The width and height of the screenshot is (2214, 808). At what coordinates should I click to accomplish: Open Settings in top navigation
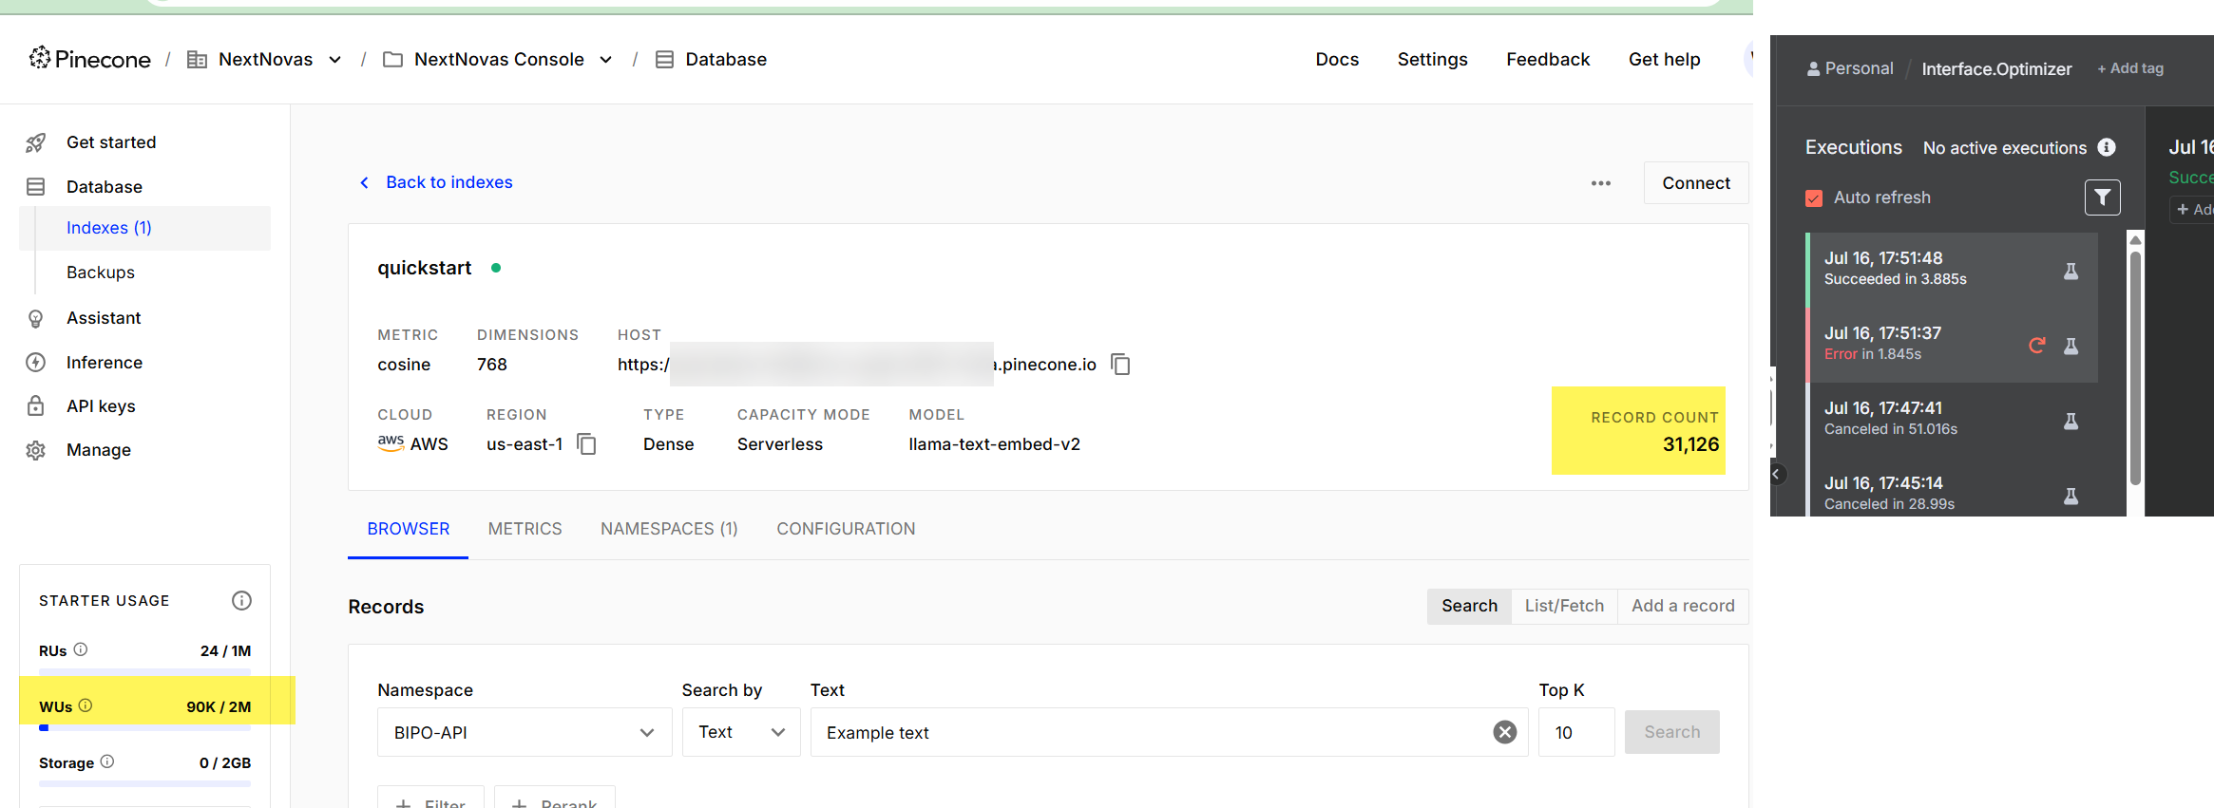pos(1432,59)
